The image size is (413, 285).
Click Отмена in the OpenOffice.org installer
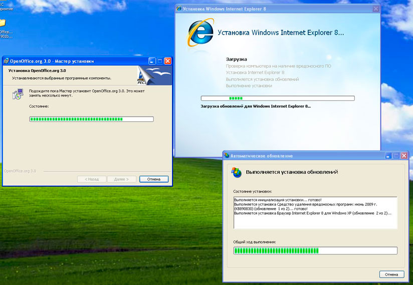154,179
